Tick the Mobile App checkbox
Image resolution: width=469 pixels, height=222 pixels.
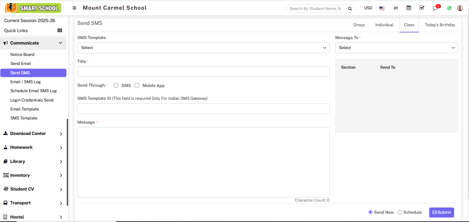click(x=137, y=85)
